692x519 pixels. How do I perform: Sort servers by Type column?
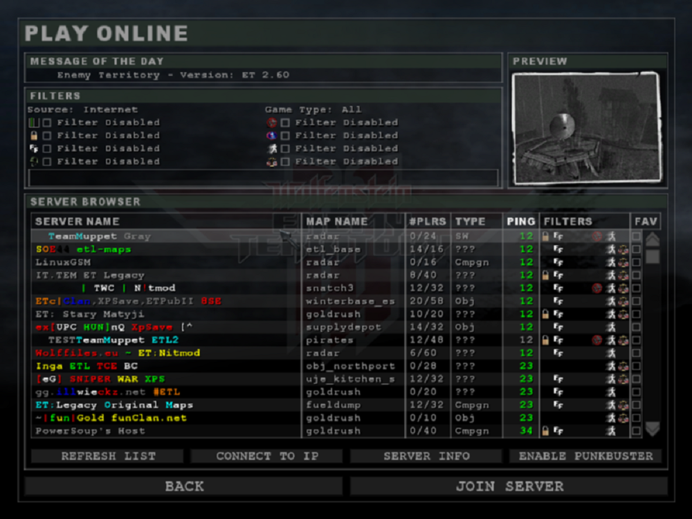point(477,221)
